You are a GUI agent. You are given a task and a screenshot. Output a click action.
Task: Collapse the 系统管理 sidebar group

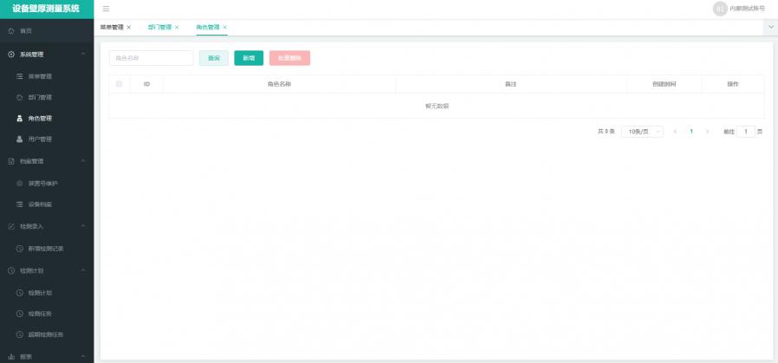(83, 55)
